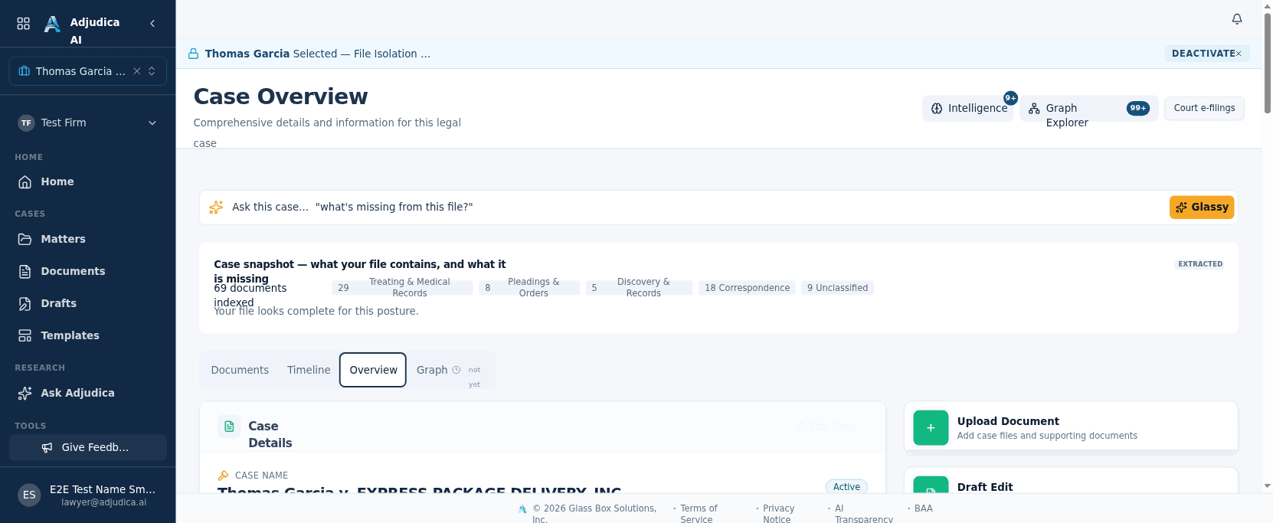
Task: Click the Give Feedback button
Action: (88, 447)
